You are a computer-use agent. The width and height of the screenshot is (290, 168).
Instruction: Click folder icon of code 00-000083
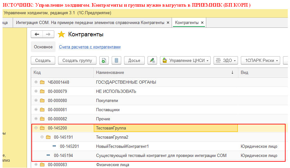[x=42, y=165]
